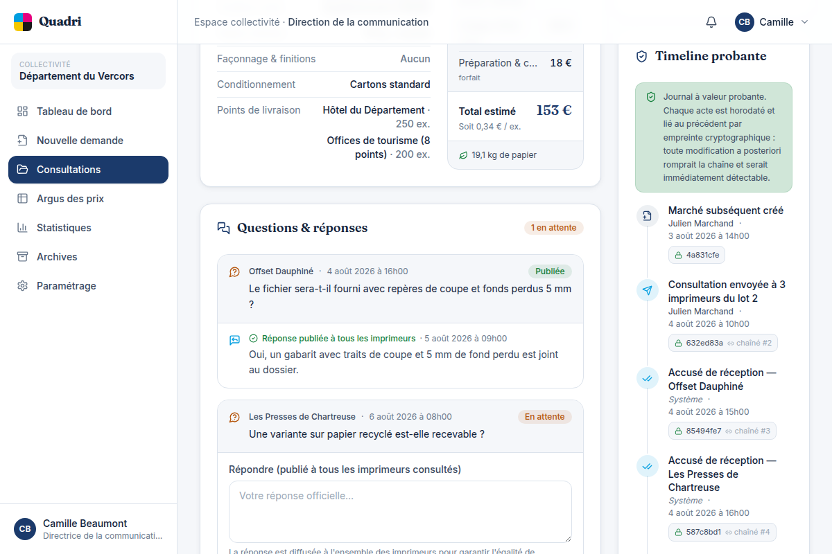The image size is (832, 554).
Task: Click the Espace collectivité breadcrumb link
Action: tap(237, 22)
